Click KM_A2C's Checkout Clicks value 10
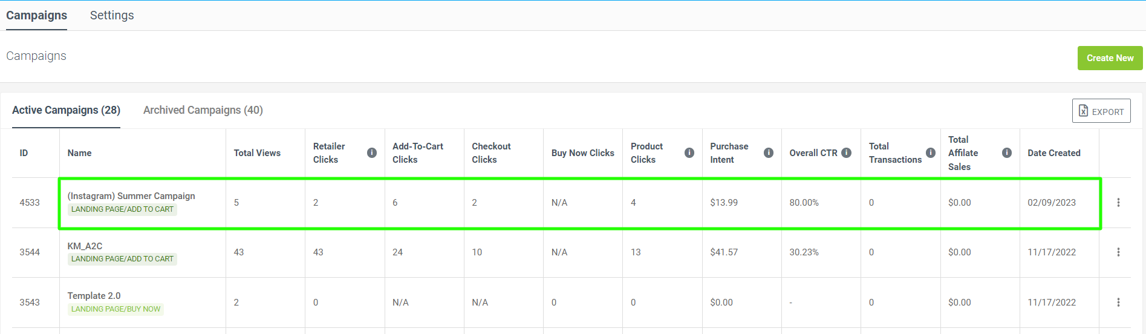 coord(477,252)
